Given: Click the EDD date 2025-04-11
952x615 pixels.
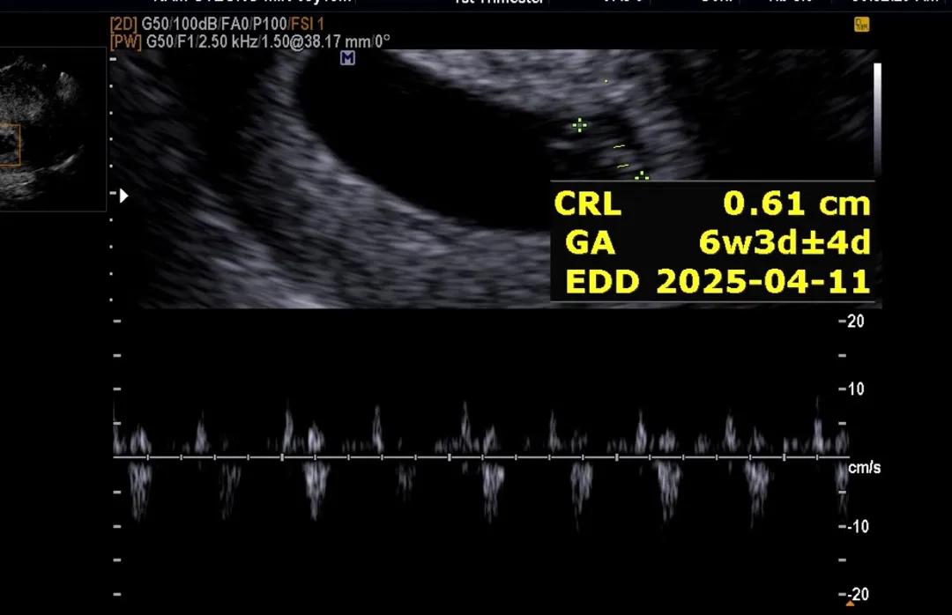Looking at the screenshot, I should [763, 282].
